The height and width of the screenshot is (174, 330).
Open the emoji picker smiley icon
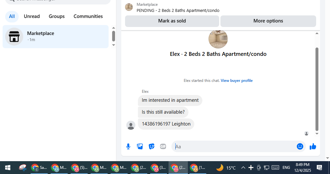pos(300,146)
